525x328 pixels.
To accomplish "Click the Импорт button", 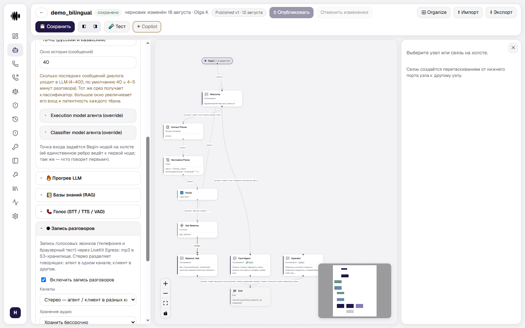I will pos(468,12).
